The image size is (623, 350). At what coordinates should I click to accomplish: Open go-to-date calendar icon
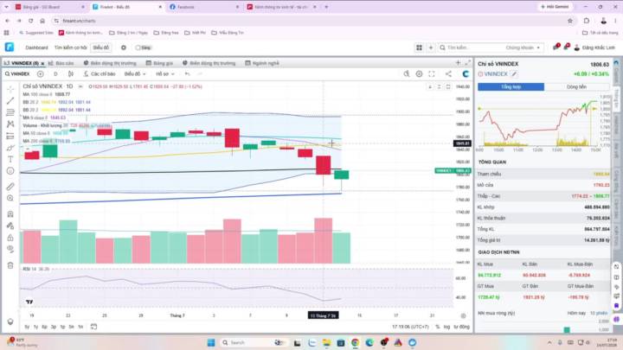93,327
